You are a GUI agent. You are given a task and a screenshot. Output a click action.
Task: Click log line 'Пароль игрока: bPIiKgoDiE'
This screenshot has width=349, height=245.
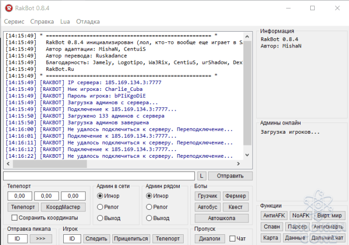tap(107, 96)
